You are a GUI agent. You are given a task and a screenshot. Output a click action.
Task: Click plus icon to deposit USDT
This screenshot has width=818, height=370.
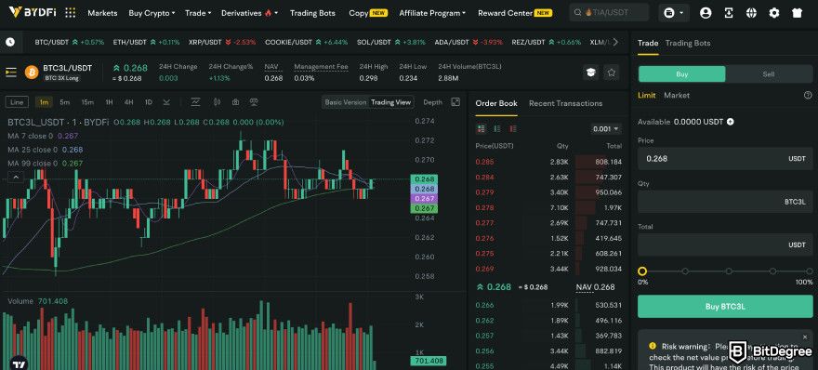coord(731,122)
